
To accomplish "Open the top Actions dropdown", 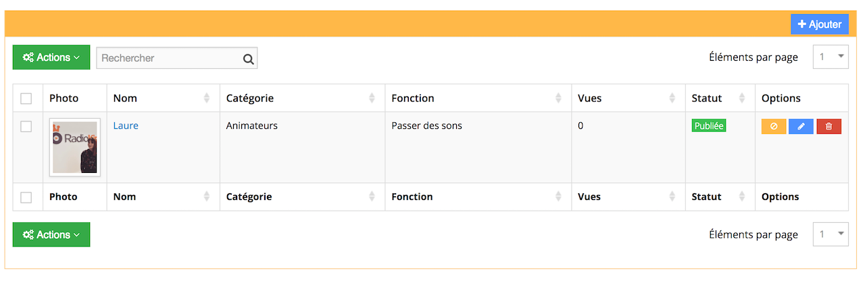I will point(51,57).
